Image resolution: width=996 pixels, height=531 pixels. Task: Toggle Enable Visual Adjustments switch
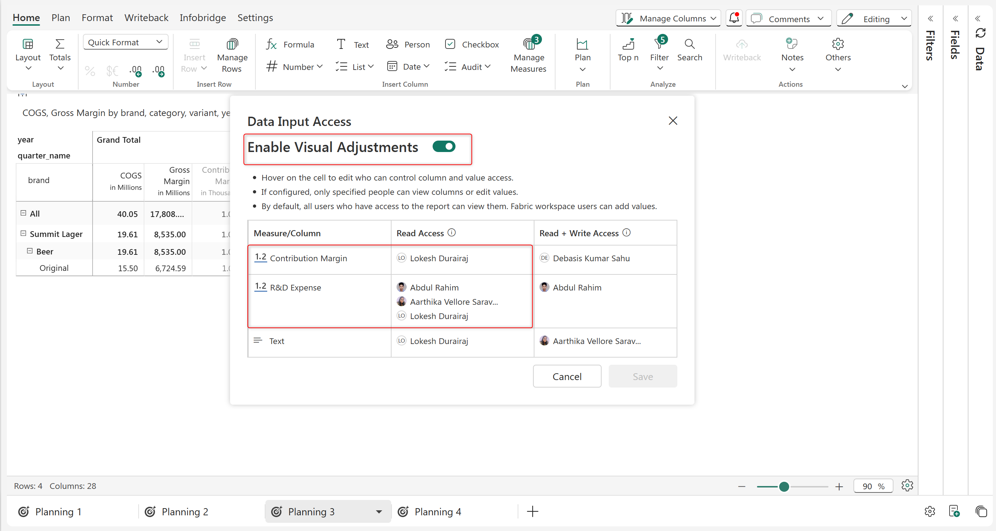coord(444,147)
